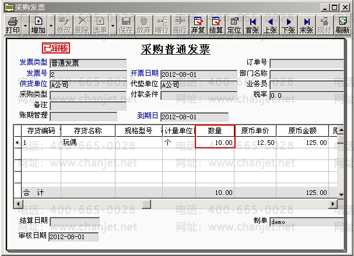Click the 打印 print icon

pos(13,25)
